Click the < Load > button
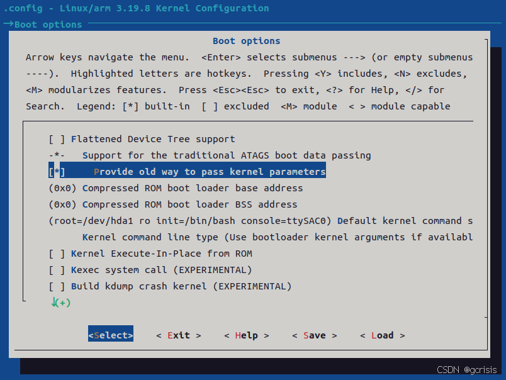Screen dimensions: 506x380 coord(383,335)
